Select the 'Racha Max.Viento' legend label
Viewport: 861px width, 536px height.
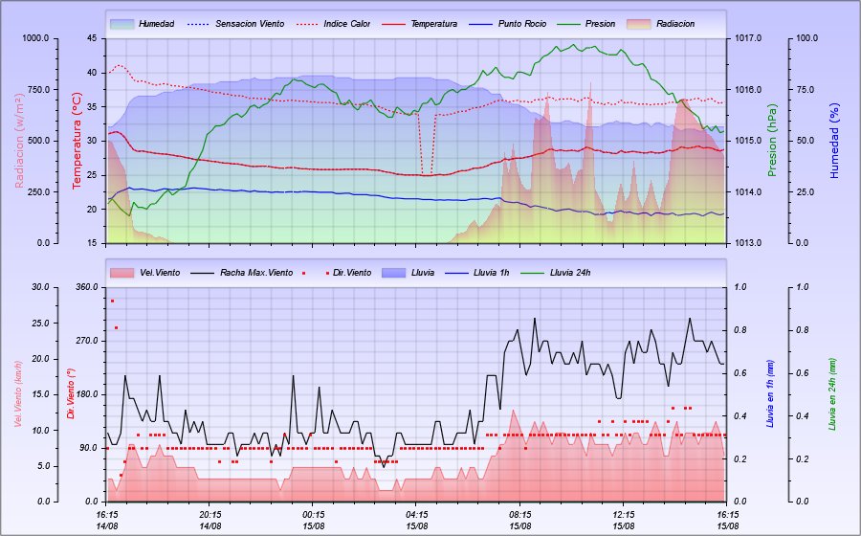pos(256,273)
